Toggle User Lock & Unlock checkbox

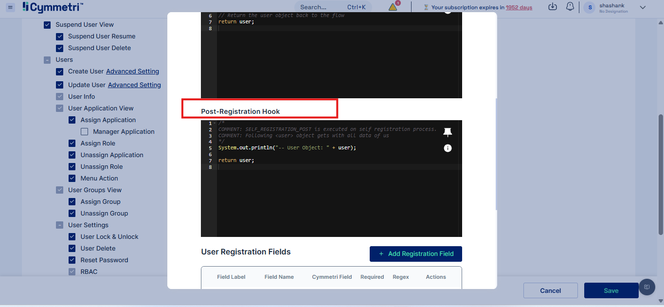(72, 237)
